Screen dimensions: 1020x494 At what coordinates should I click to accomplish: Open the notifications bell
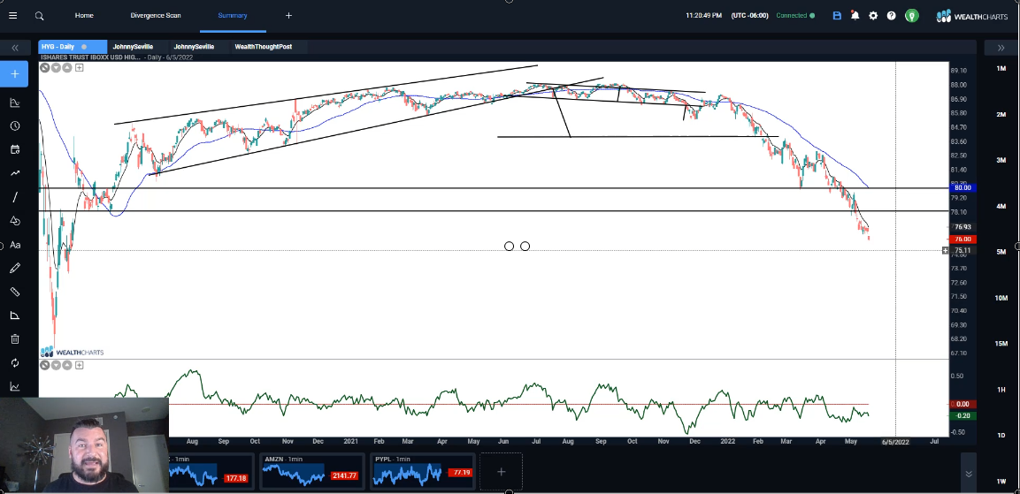pos(855,16)
